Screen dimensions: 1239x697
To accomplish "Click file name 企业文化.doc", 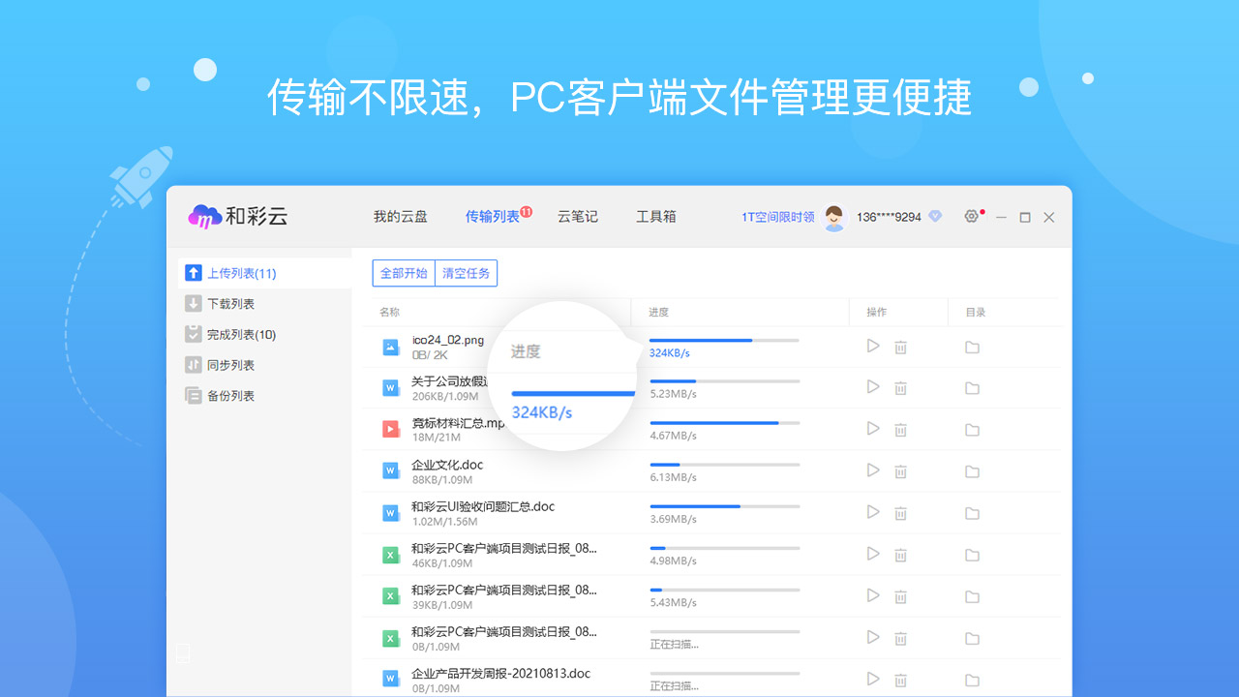I will [447, 465].
